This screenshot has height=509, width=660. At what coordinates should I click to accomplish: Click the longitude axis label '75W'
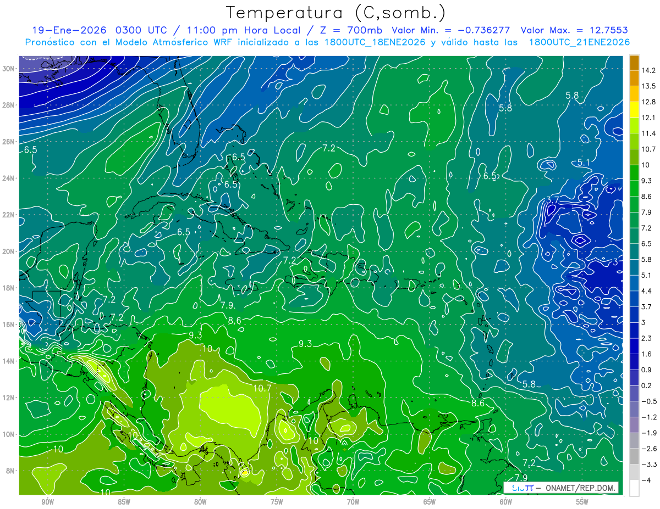click(277, 502)
